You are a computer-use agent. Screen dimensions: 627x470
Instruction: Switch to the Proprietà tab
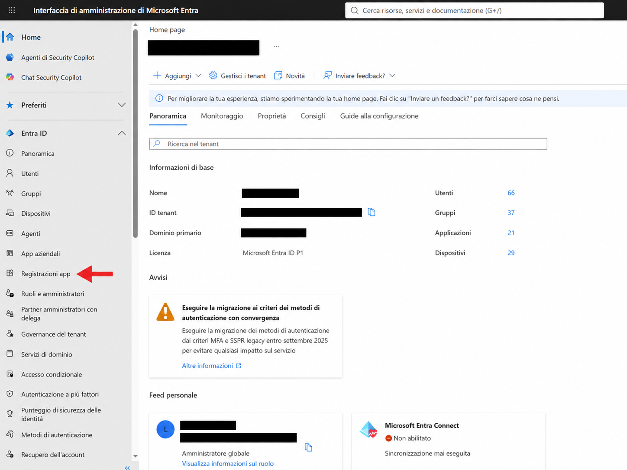(272, 116)
